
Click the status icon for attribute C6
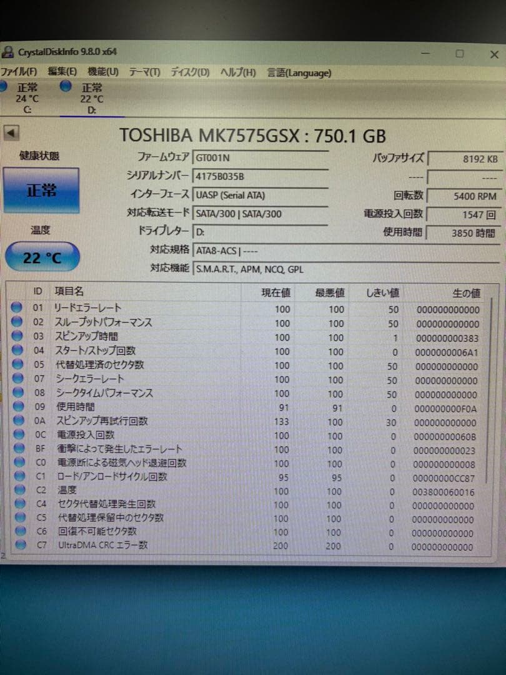click(21, 531)
